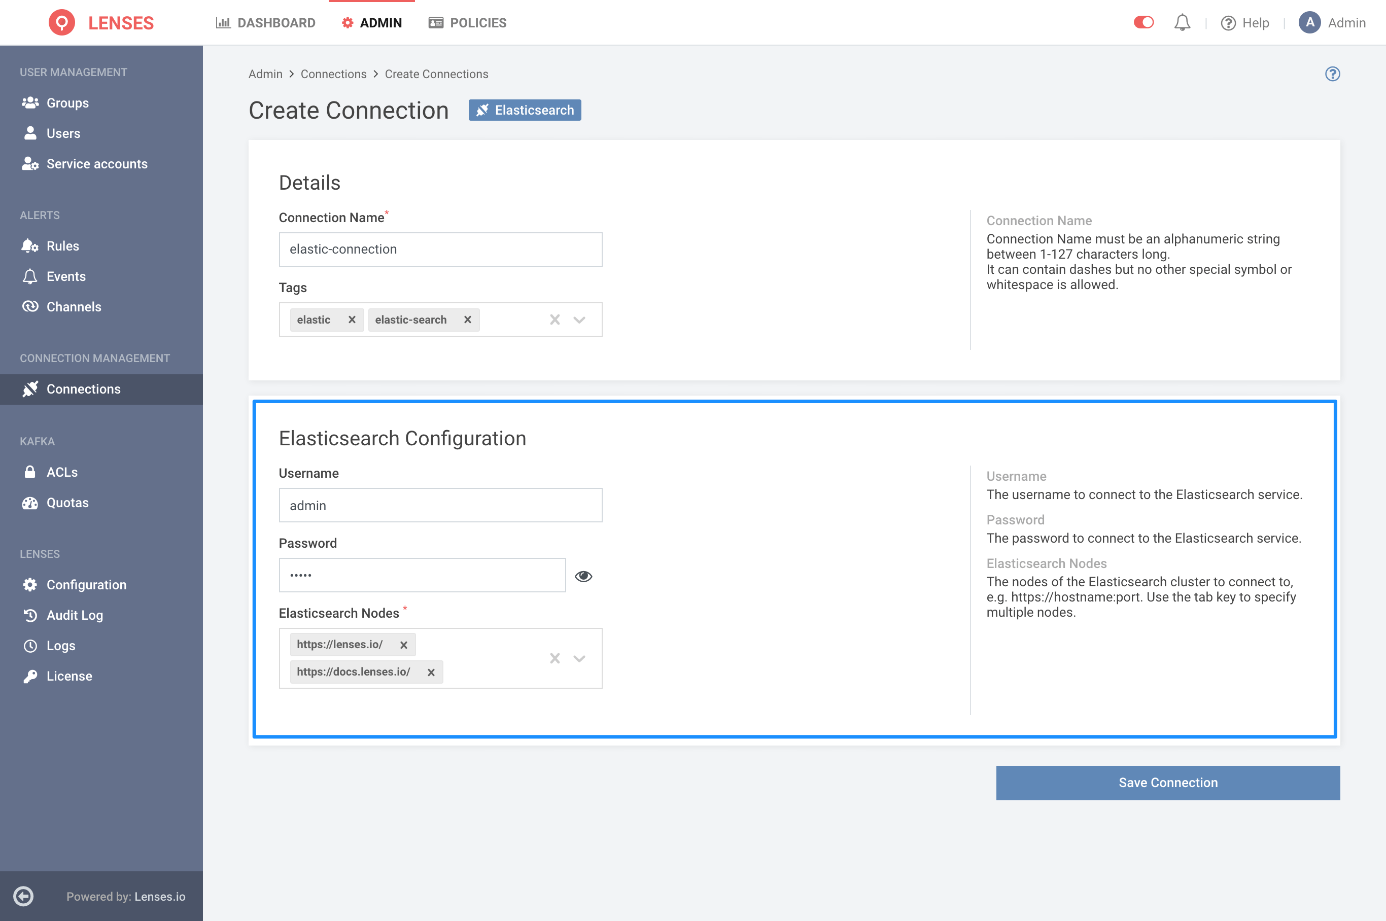Click the Help text link in header
The width and height of the screenshot is (1386, 921).
pos(1256,23)
